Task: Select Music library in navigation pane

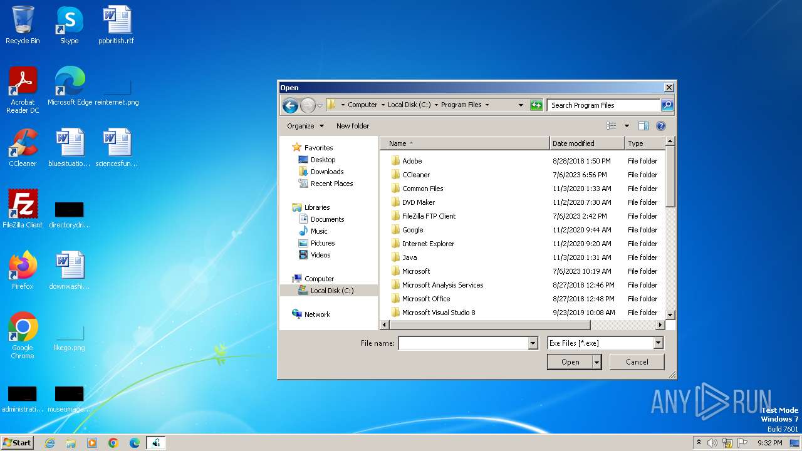Action: tap(319, 231)
